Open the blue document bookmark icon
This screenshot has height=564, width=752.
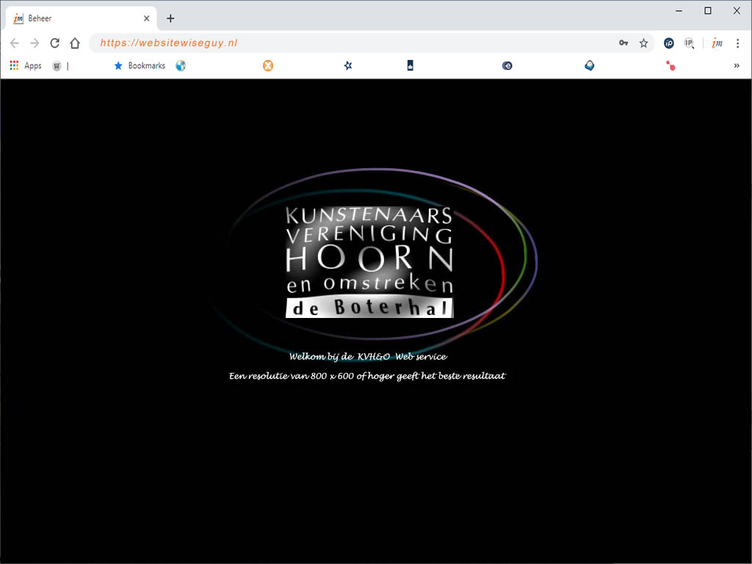coord(410,65)
